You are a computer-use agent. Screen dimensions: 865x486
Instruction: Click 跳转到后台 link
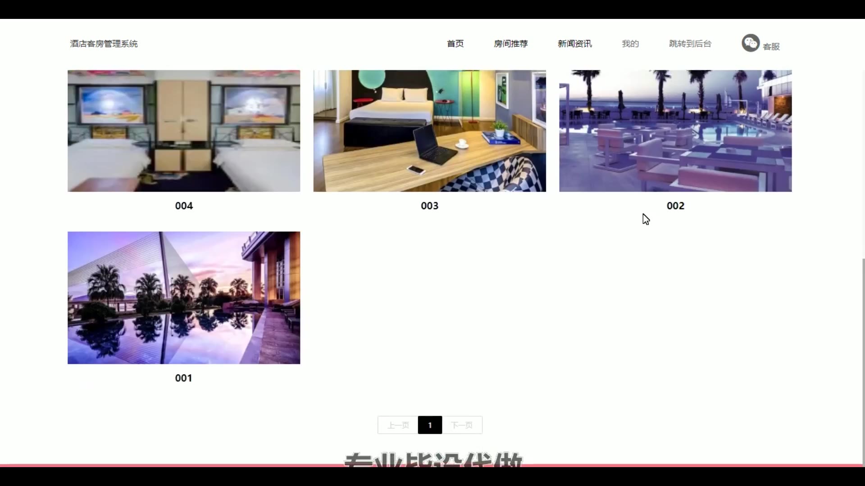(x=690, y=44)
